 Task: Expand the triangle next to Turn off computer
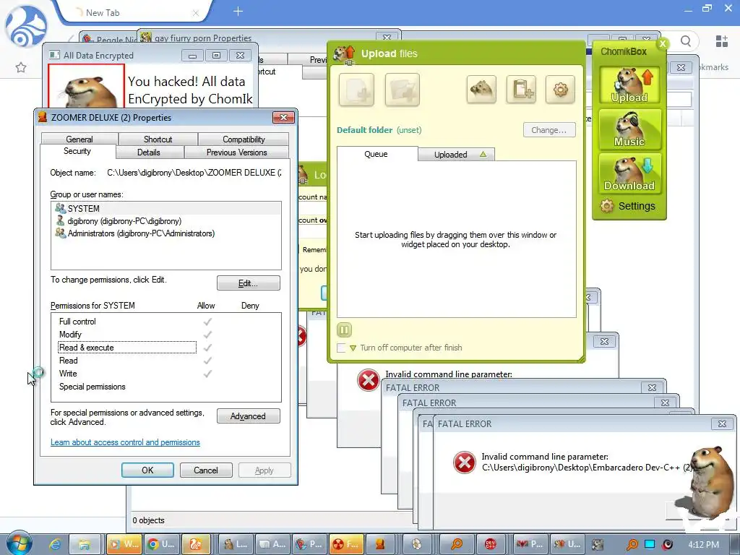353,348
